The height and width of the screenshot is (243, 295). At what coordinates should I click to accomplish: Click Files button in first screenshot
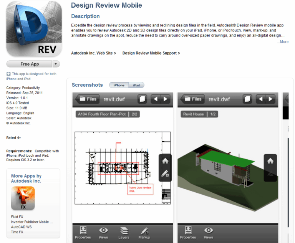click(88, 99)
